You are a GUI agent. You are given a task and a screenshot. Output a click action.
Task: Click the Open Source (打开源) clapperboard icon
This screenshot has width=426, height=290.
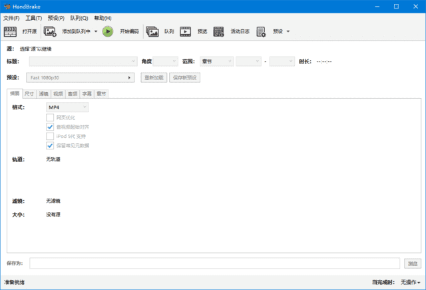point(11,31)
